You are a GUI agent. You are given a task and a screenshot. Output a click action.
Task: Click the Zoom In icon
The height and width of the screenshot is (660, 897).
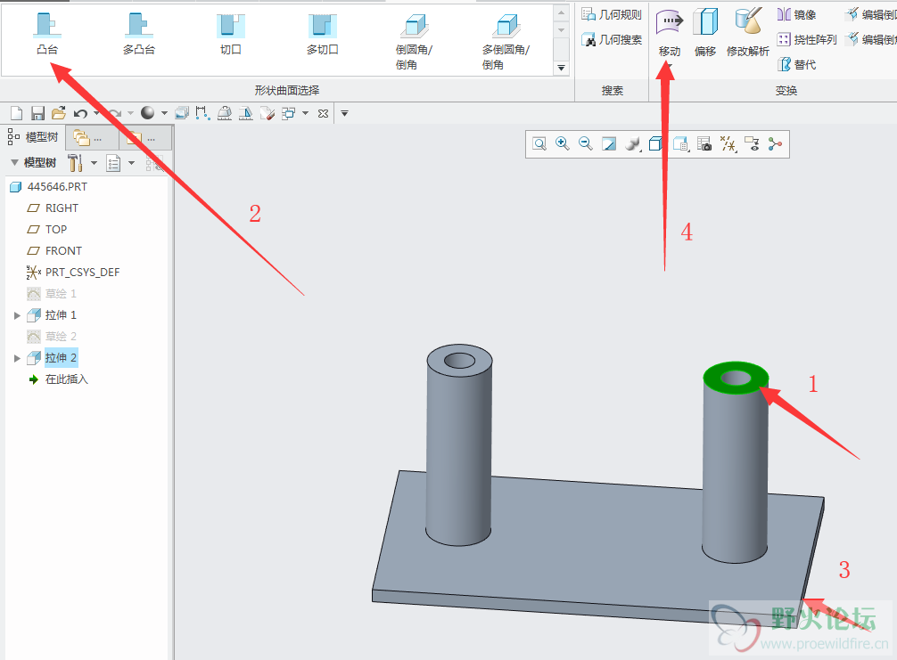pyautogui.click(x=563, y=144)
